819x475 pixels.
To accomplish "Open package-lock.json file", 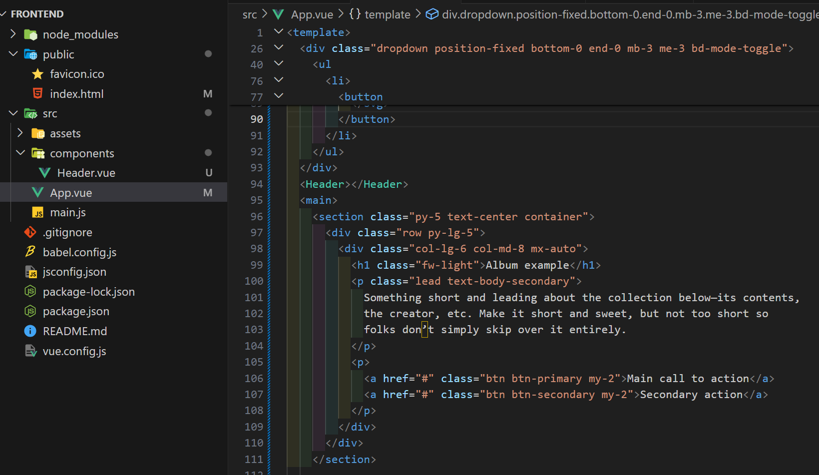I will 88,291.
